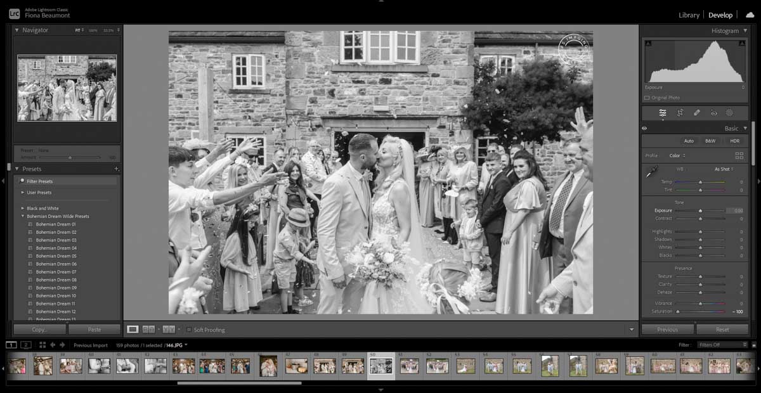The height and width of the screenshot is (393, 761).
Task: Toggle HDR editing mode
Action: [734, 141]
